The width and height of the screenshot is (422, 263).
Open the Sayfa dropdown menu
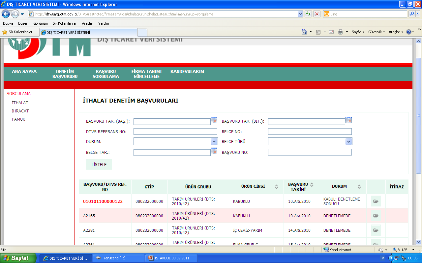pyautogui.click(x=358, y=32)
